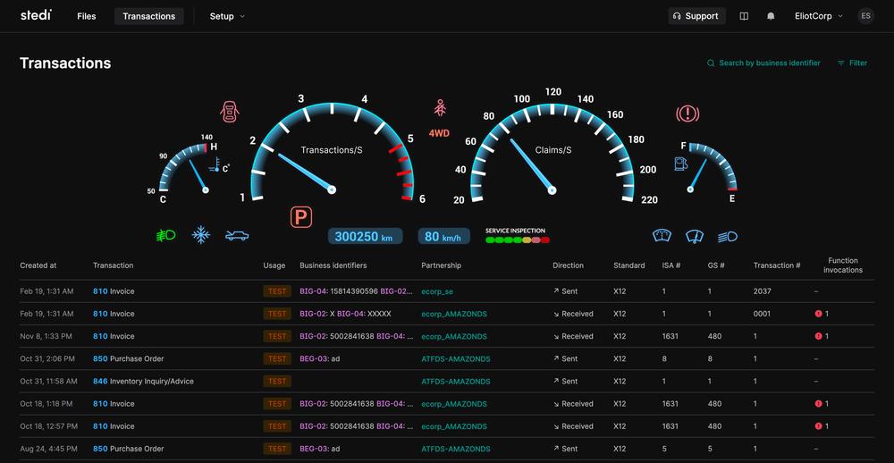Click the green headlight indicator icon
This screenshot has width=894, height=463.
pos(165,236)
